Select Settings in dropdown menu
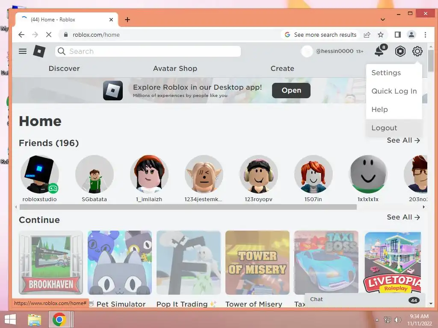This screenshot has width=438, height=328. point(394,73)
